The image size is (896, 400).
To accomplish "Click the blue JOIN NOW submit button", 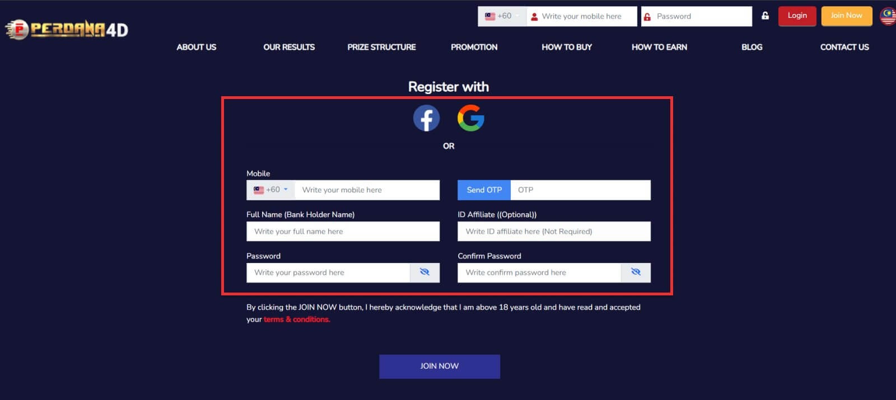I will pyautogui.click(x=440, y=366).
